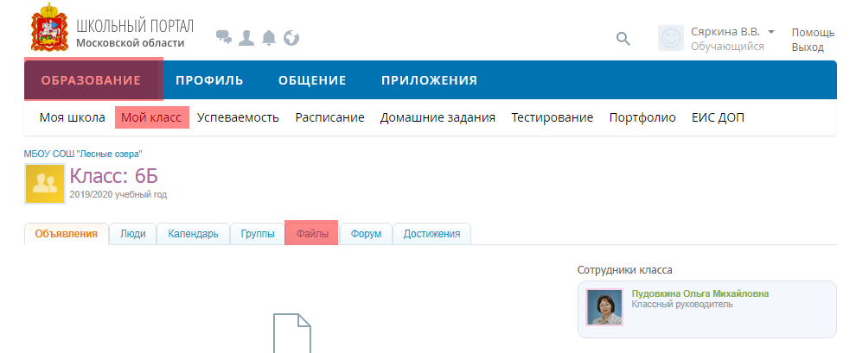Click the Выход logout link

click(x=808, y=47)
